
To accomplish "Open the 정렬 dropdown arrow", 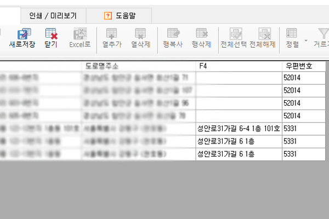I will [x=306, y=41].
